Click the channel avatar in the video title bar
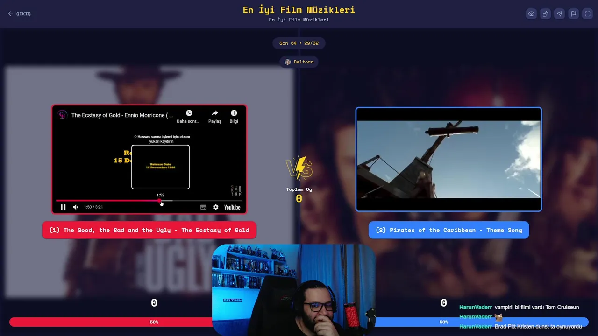This screenshot has height=336, width=598. pos(62,115)
